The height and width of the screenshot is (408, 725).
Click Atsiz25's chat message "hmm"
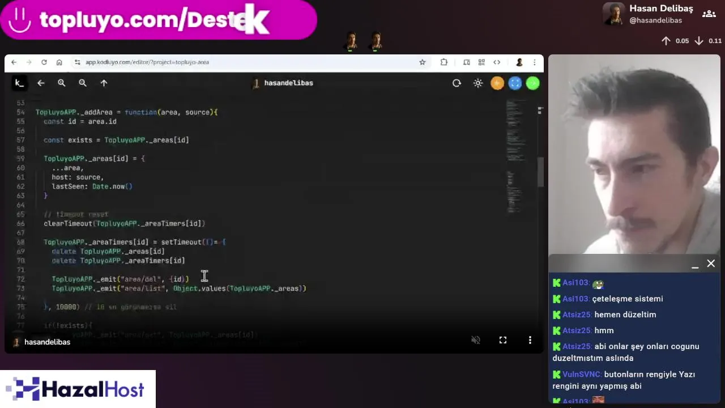coord(604,330)
